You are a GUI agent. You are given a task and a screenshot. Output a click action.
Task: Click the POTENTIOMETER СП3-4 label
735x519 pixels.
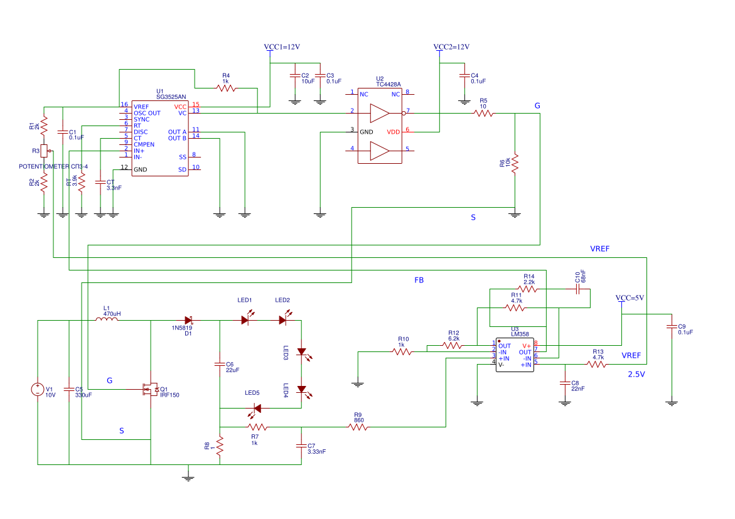(53, 166)
